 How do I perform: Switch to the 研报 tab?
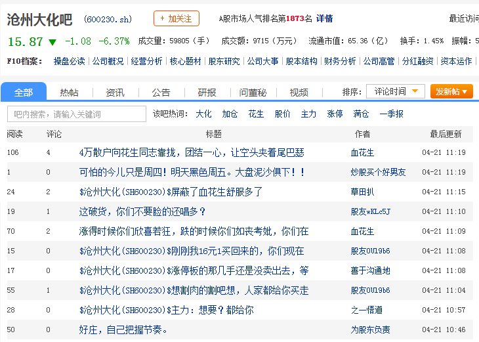click(x=207, y=93)
